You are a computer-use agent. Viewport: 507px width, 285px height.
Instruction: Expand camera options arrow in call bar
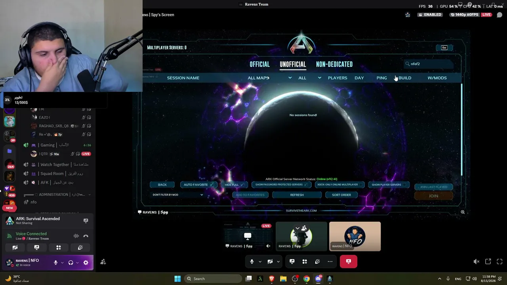click(x=278, y=261)
